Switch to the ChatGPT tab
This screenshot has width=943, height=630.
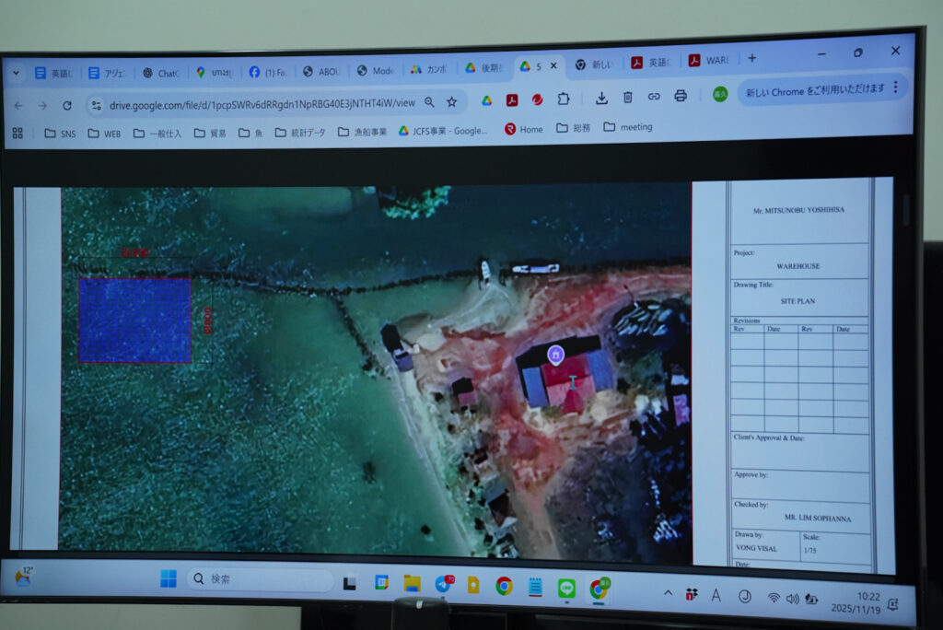pyautogui.click(x=160, y=73)
